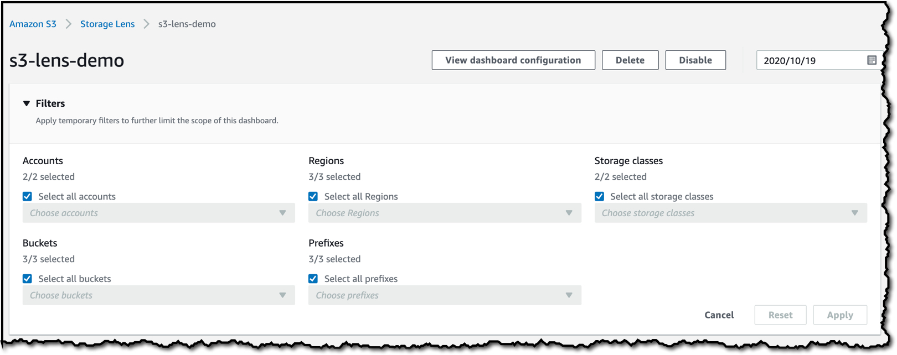The image size is (897, 355).
Task: Uncheck Select all buckets checkbox
Action: tap(27, 279)
